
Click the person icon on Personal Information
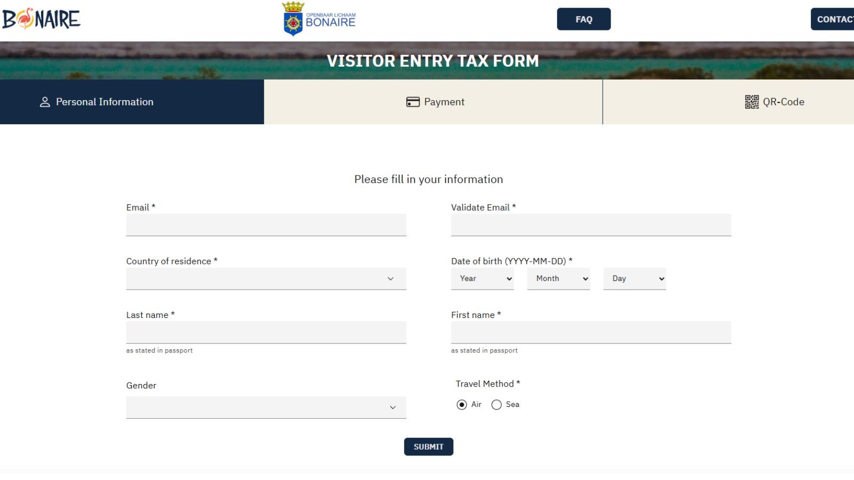(44, 102)
